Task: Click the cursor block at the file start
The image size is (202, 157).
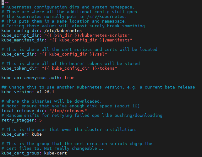Action: (x=3, y=2)
